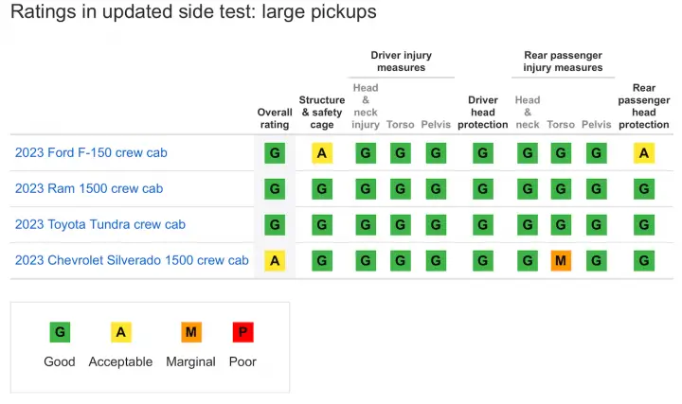Click the Overall rating column header
The image size is (682, 404).
[275, 118]
